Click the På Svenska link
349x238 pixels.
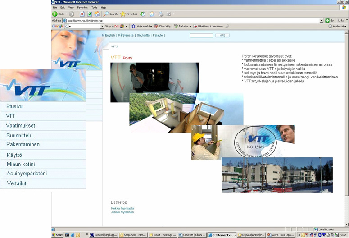126,35
